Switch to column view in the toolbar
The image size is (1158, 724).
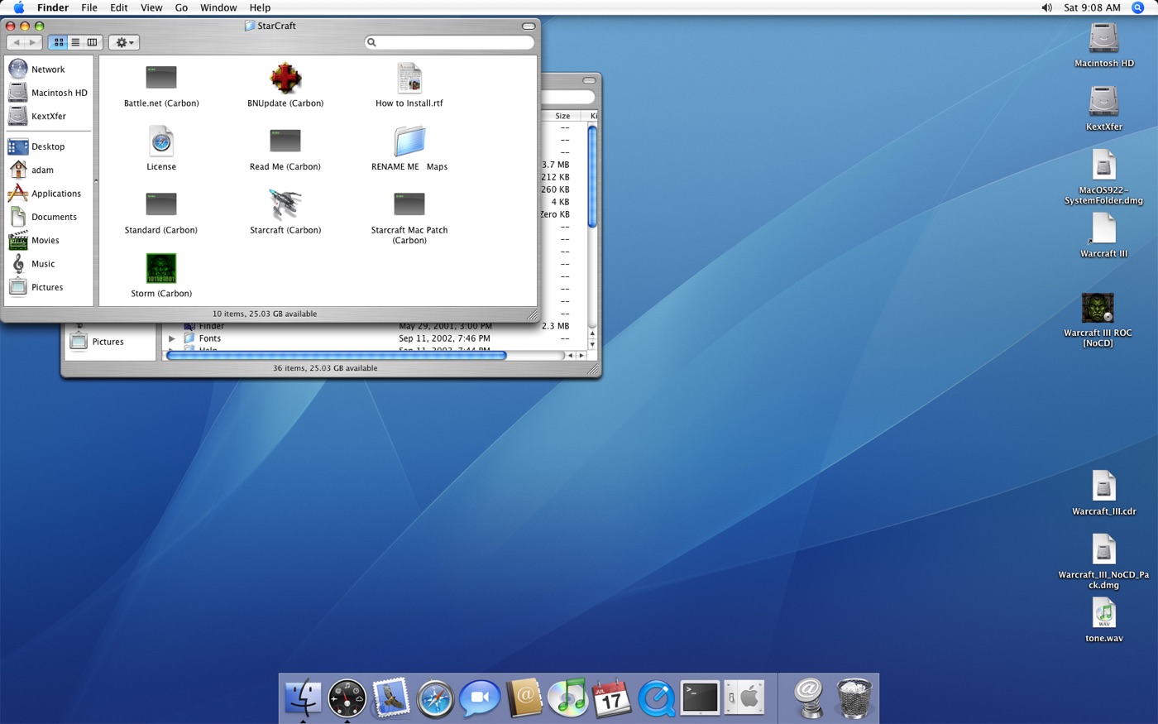[93, 42]
